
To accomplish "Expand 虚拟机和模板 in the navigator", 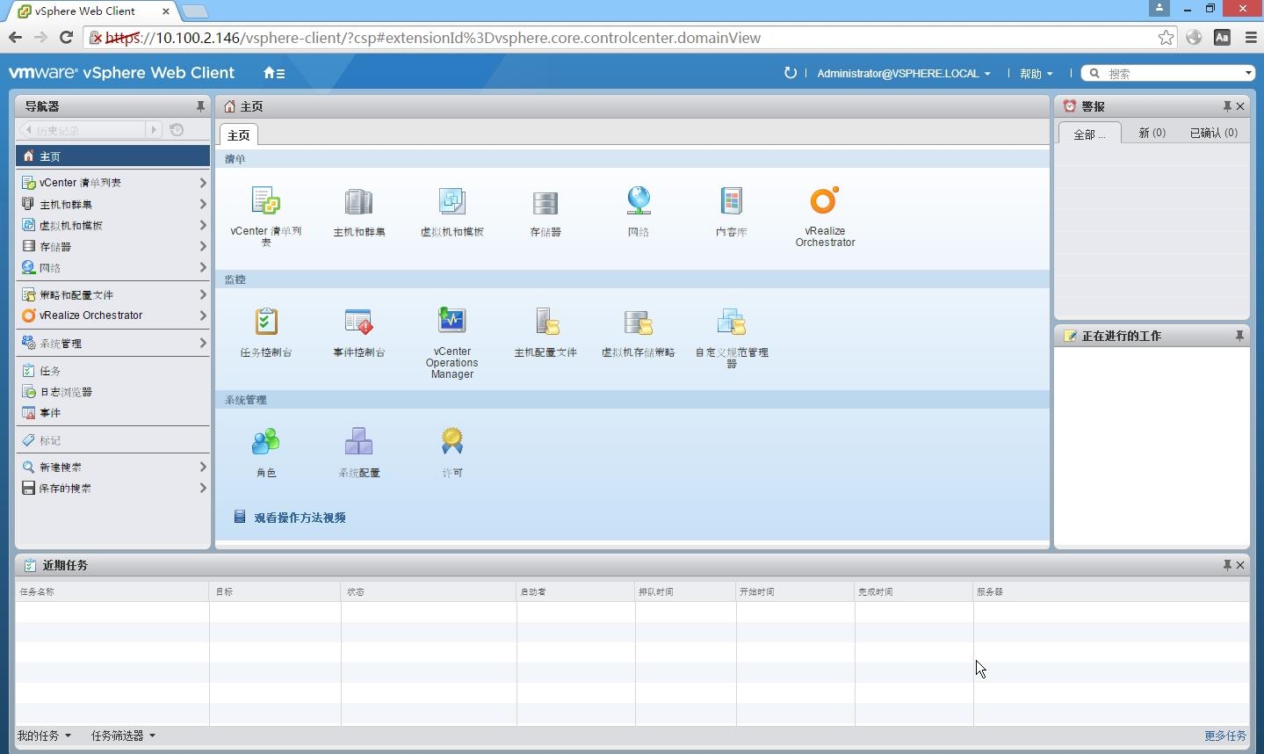I will click(203, 225).
